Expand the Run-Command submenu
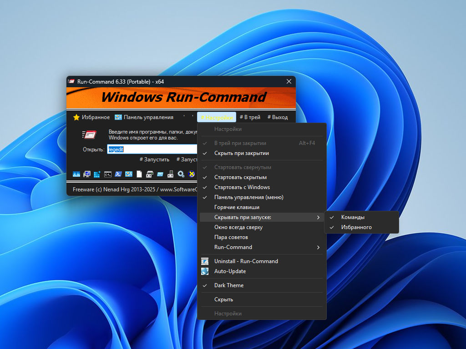This screenshot has width=466, height=349. (x=233, y=247)
